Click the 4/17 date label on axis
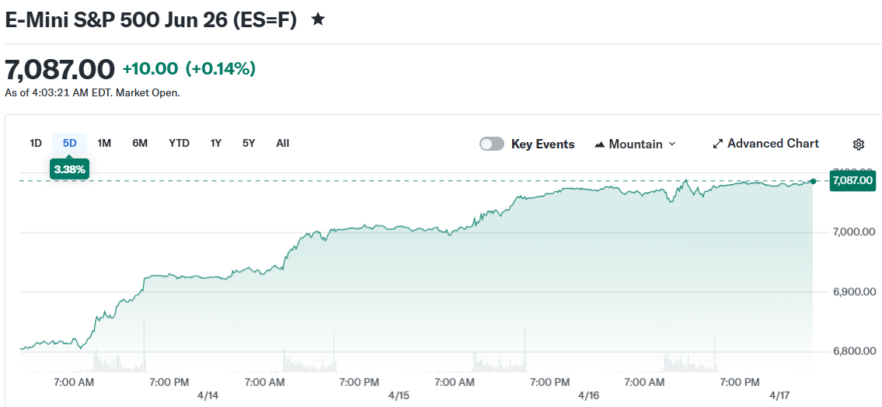The width and height of the screenshot is (882, 407). pos(779,396)
